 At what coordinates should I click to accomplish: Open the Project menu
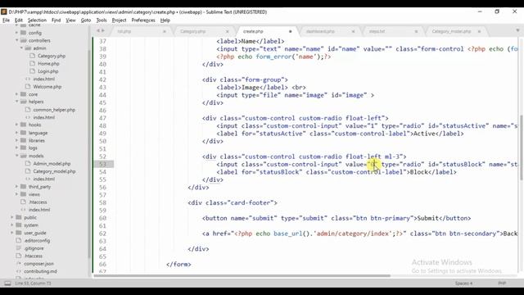[119, 20]
